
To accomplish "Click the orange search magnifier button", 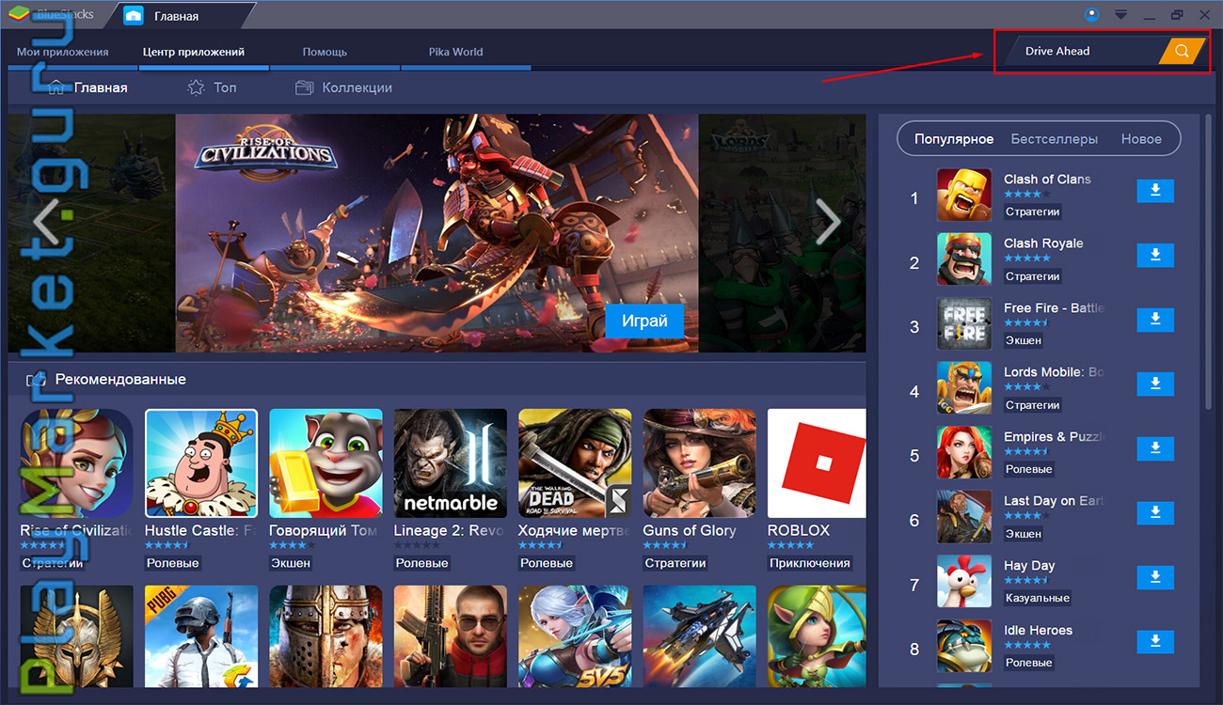I will coord(1182,51).
